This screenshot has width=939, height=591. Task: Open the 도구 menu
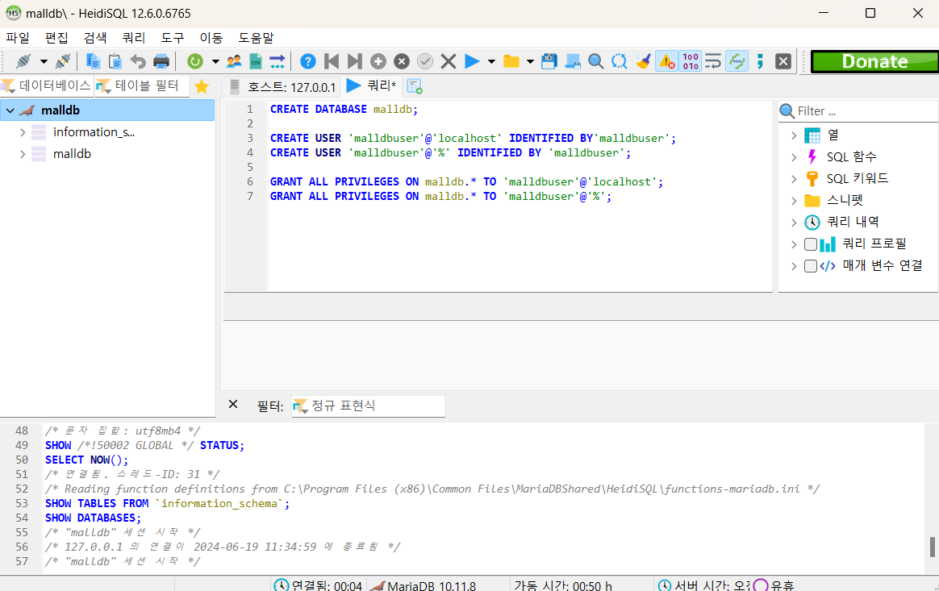pyautogui.click(x=173, y=38)
